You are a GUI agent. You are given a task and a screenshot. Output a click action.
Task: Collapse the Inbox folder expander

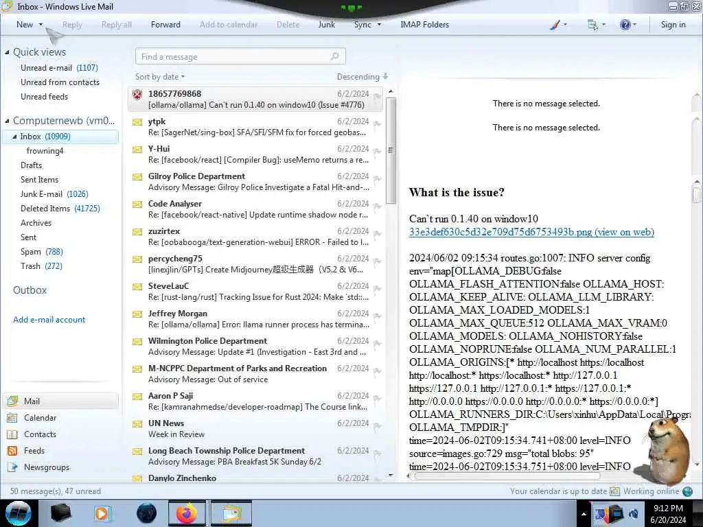point(15,137)
